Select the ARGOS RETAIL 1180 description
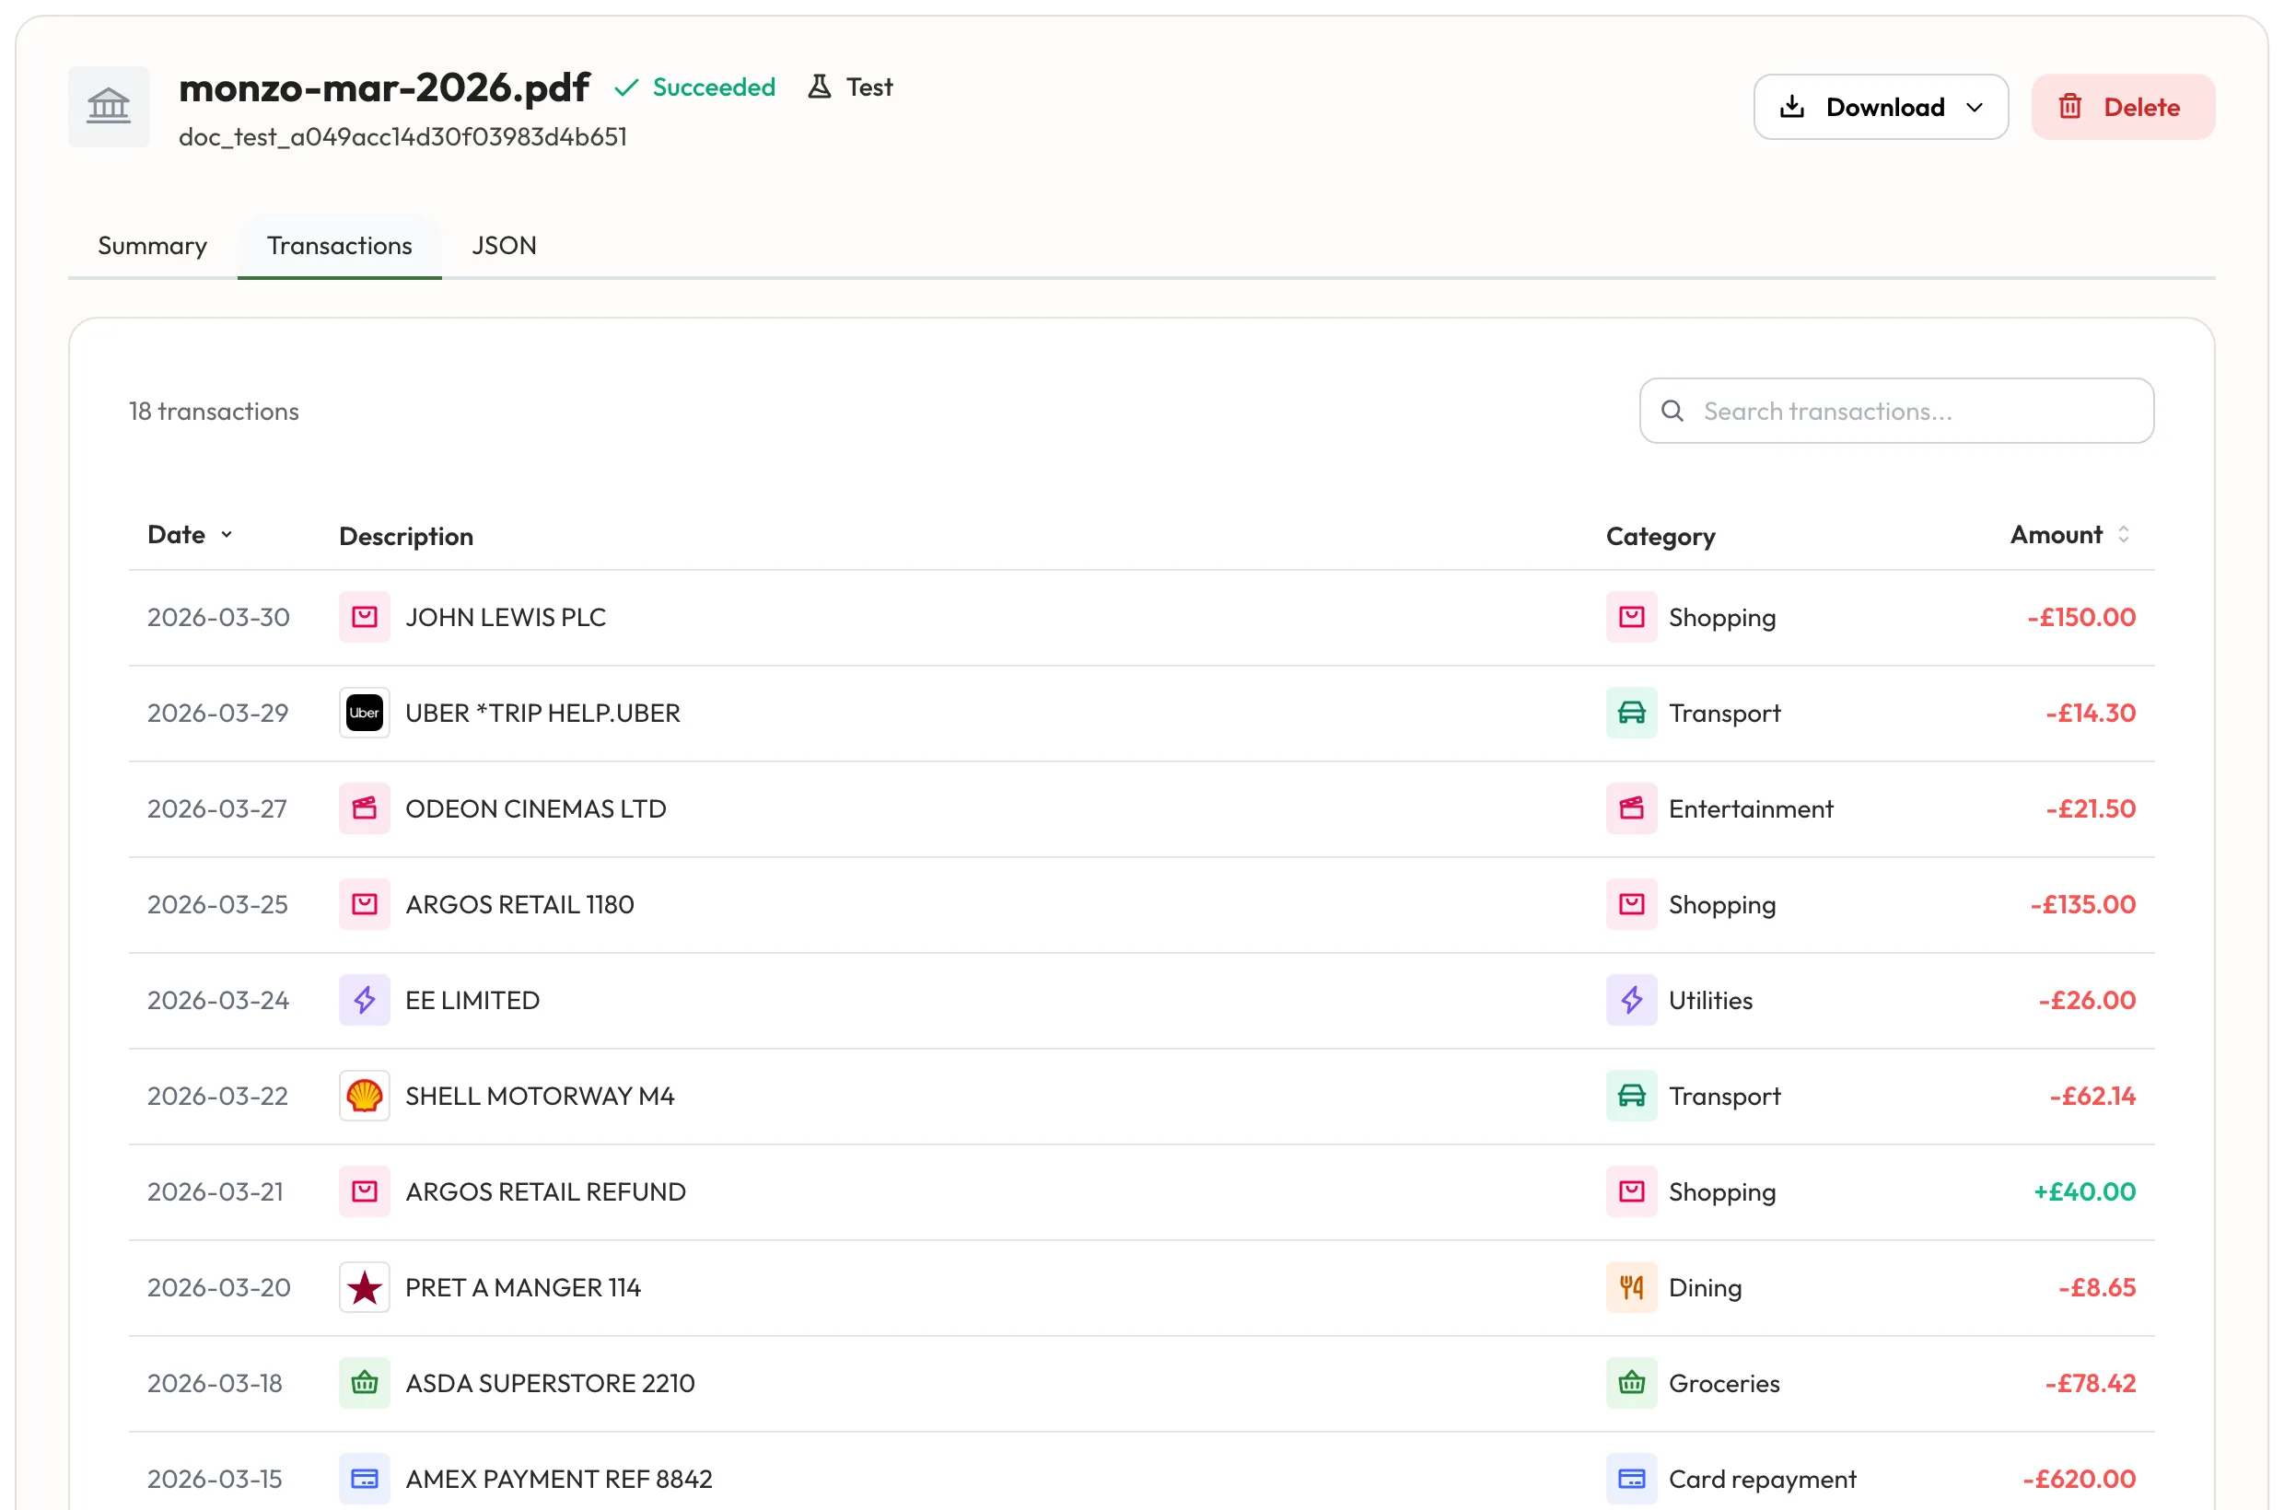Viewport: 2284px width, 1510px height. (519, 905)
